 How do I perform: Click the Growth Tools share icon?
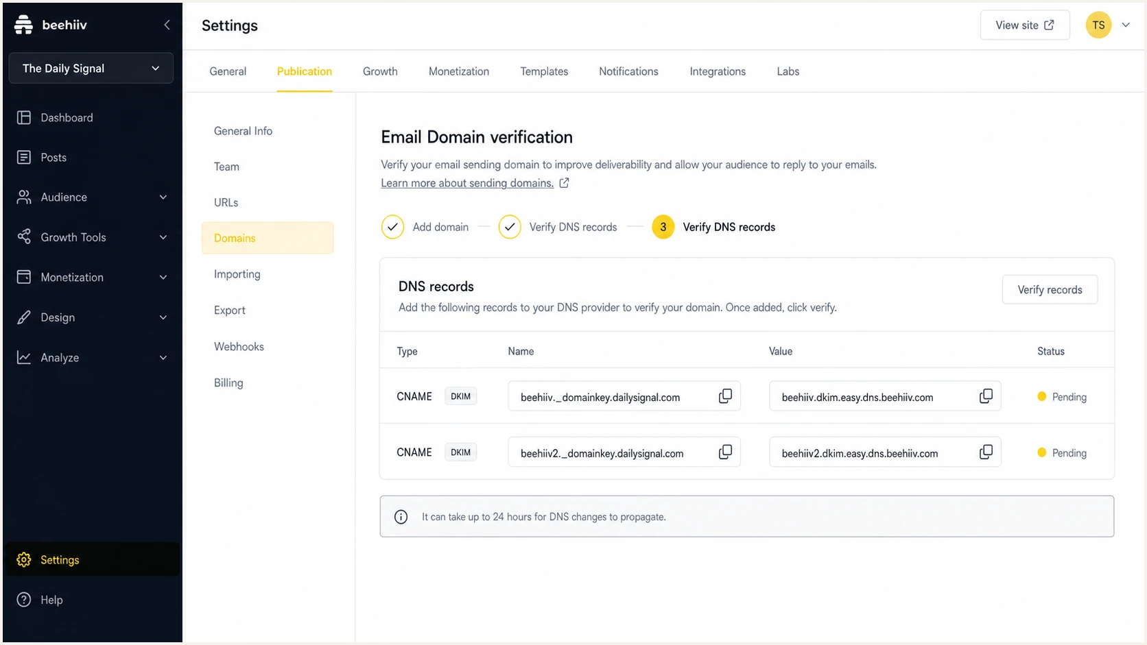[24, 236]
